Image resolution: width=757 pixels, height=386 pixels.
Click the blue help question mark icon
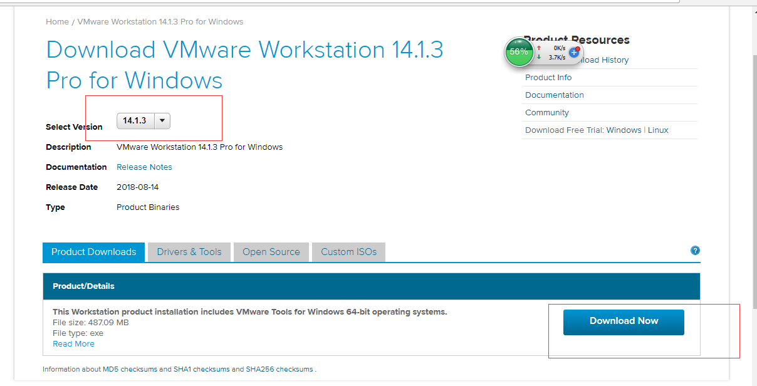(x=695, y=251)
